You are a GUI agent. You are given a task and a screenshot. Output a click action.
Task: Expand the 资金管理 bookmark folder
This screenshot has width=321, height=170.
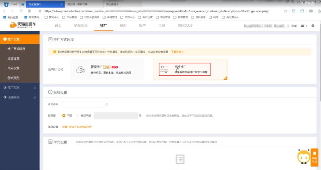(x=163, y=18)
